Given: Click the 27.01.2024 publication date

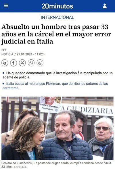Looking at the screenshot, I should click(x=24, y=54).
